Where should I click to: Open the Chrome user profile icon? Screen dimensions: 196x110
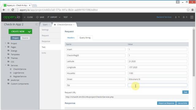(178, 2)
